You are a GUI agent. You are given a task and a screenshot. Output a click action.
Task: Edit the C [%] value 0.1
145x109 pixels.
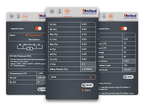click(88, 64)
